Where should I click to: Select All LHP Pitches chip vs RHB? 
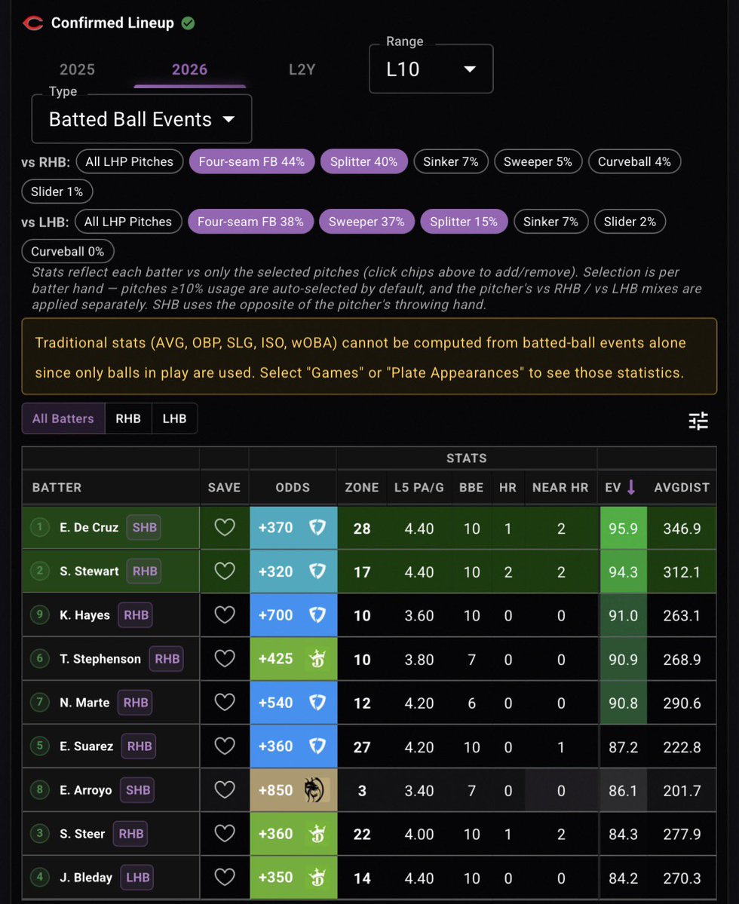[x=130, y=162]
